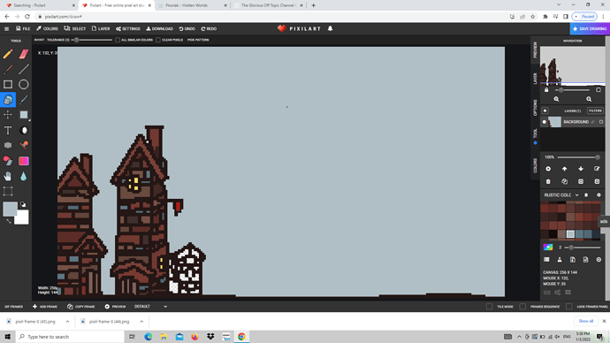The width and height of the screenshot is (610, 343).
Task: Select the Circle shape tool
Action: tap(24, 84)
